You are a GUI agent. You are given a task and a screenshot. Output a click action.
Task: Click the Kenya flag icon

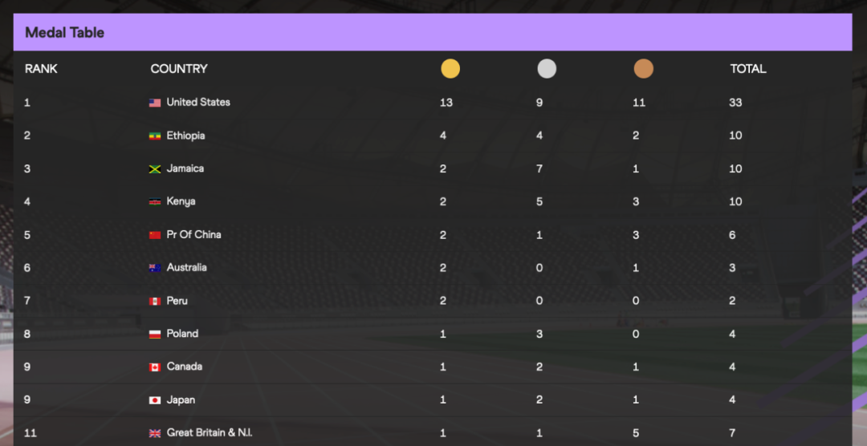[155, 202]
